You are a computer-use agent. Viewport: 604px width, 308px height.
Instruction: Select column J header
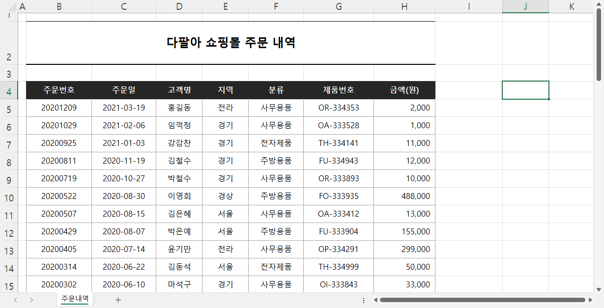click(x=525, y=6)
